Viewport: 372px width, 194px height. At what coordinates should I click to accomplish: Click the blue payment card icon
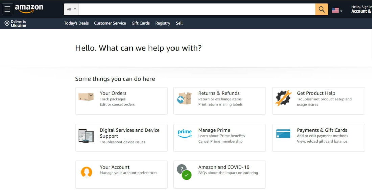283,134
